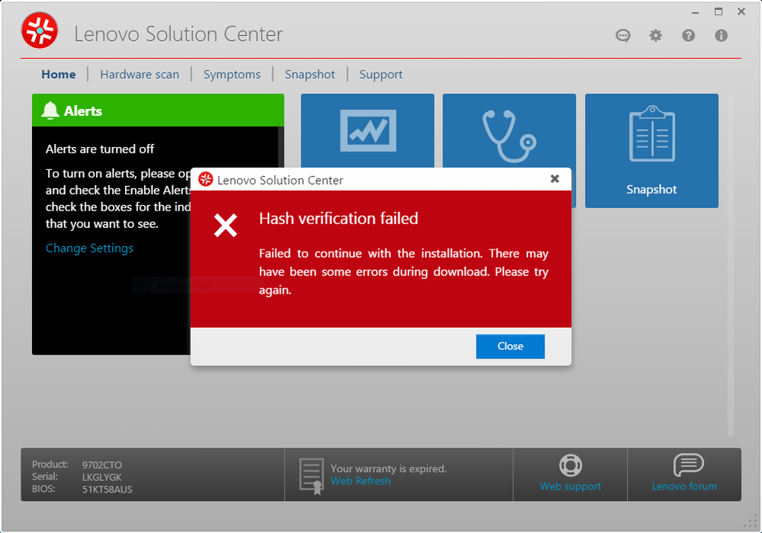Open settings via the gear icon

(655, 36)
